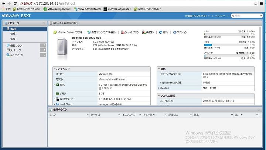Click ESXi-6.0.0-20160302001-standard image profile value

click(228, 75)
